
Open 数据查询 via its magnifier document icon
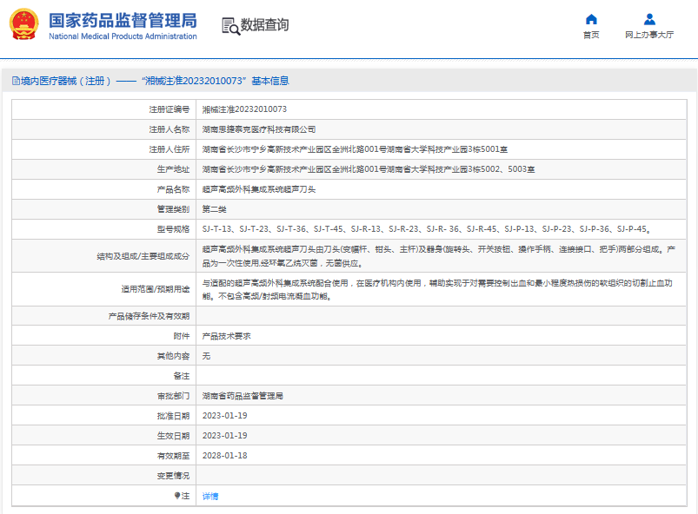[230, 26]
